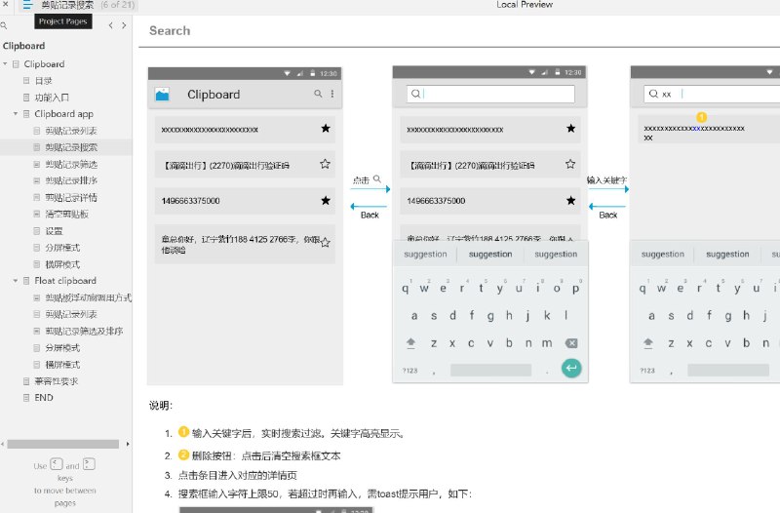Tap the ?123 key on middle keyboard
Image resolution: width=780 pixels, height=513 pixels.
click(x=409, y=371)
